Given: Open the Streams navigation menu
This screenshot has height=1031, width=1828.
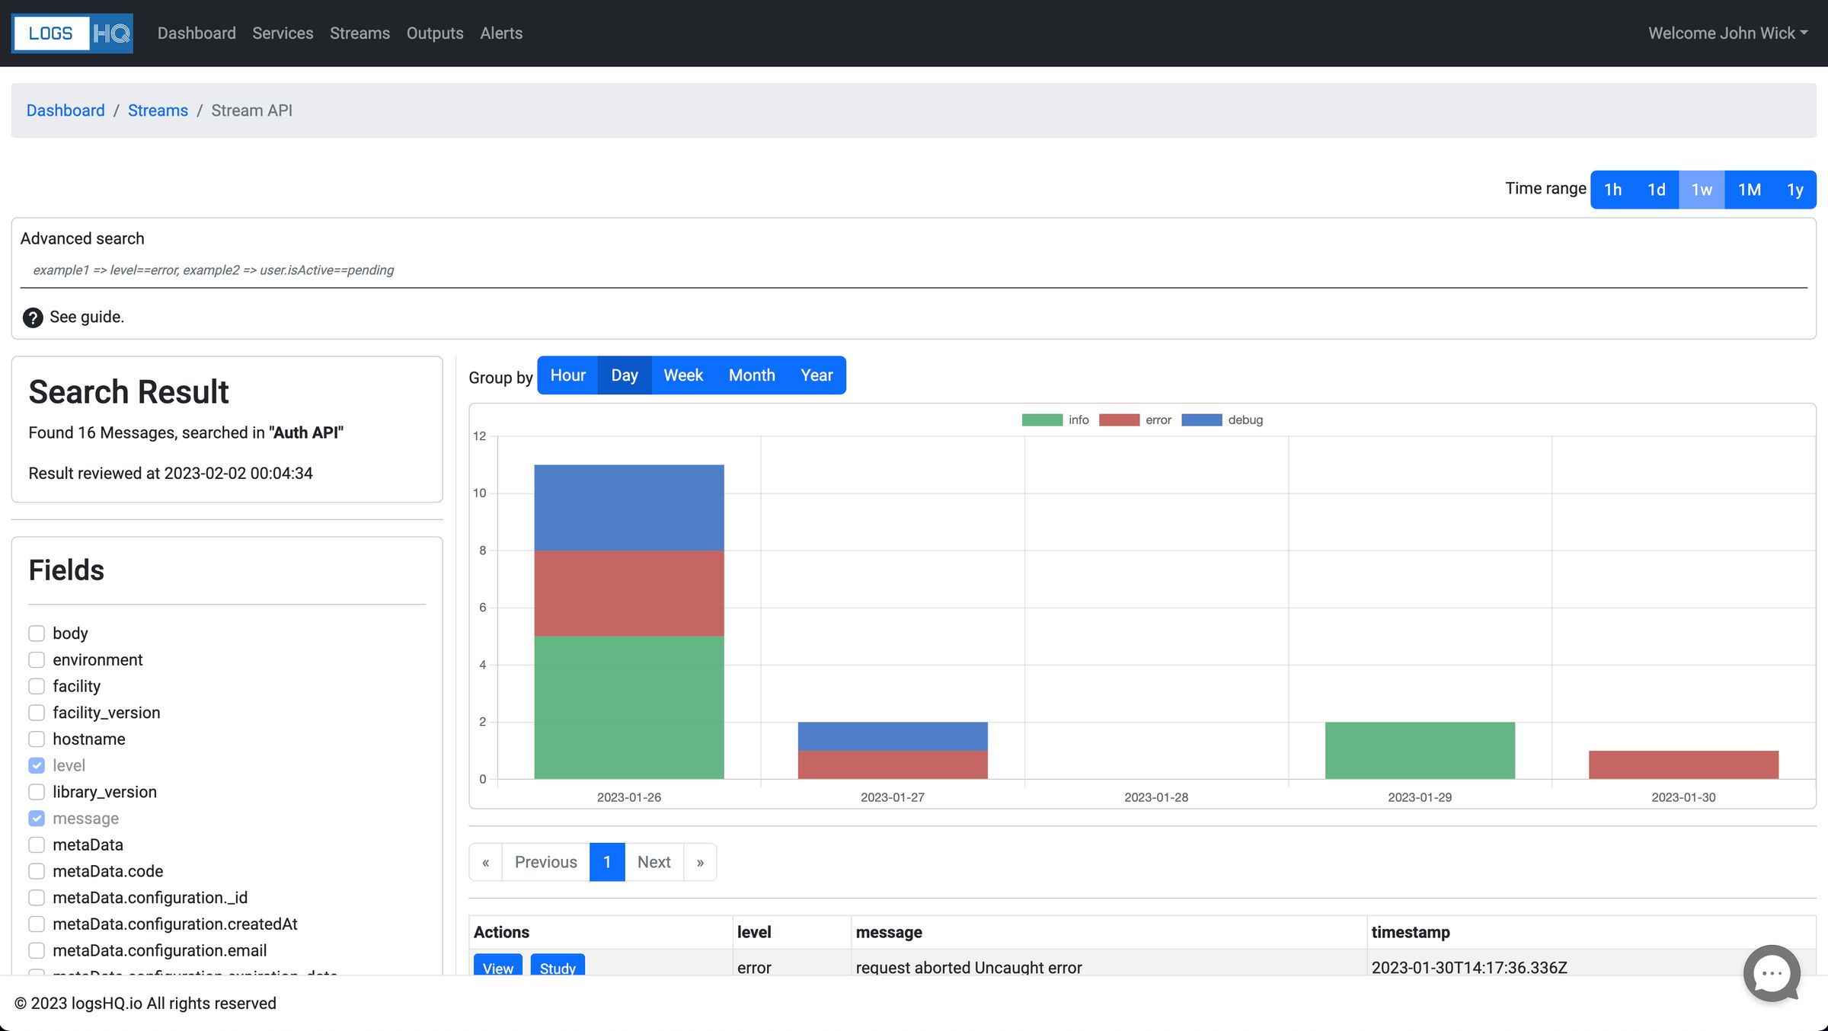Looking at the screenshot, I should (x=360, y=33).
